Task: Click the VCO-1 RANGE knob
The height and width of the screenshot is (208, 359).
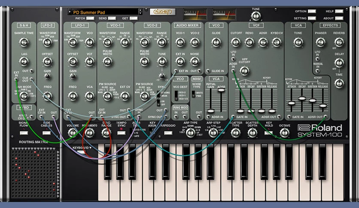Action: (x=125, y=43)
